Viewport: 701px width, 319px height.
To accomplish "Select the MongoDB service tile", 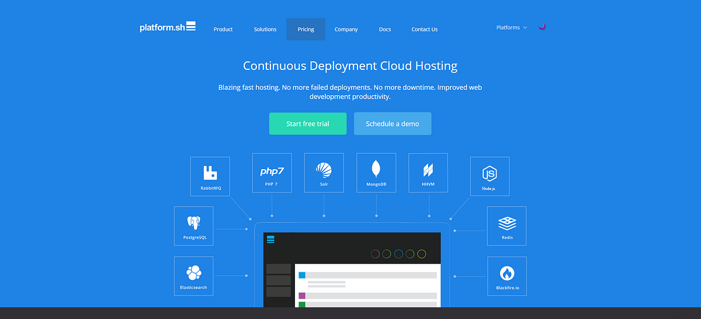I will tap(376, 173).
